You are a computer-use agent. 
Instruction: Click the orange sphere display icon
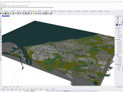8,13
